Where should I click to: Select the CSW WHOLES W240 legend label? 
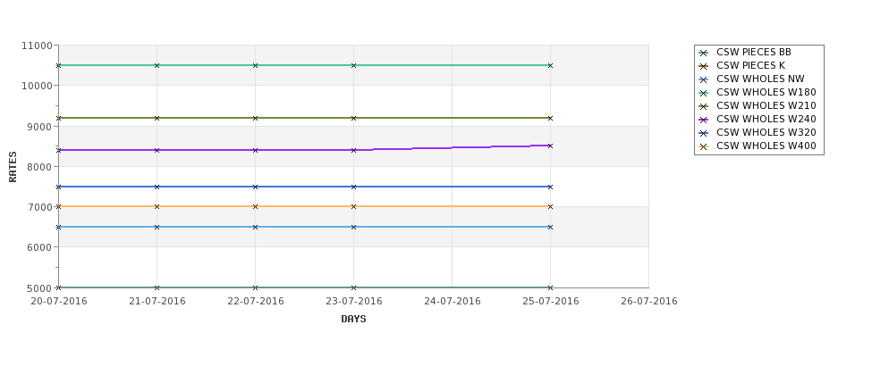[766, 119]
